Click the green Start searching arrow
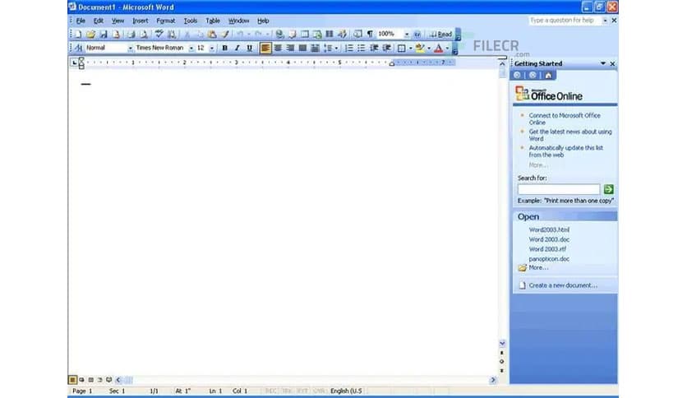 [609, 189]
